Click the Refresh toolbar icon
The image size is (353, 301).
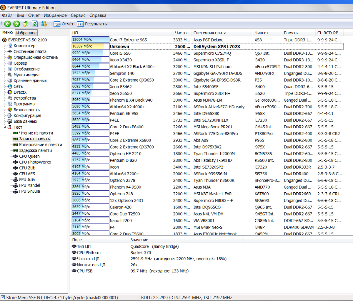pos(35,24)
